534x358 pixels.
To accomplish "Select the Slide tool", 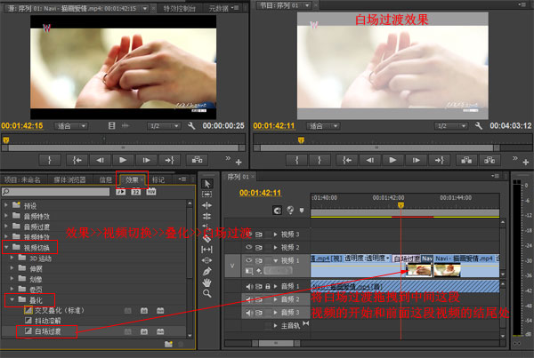I will tap(207, 260).
